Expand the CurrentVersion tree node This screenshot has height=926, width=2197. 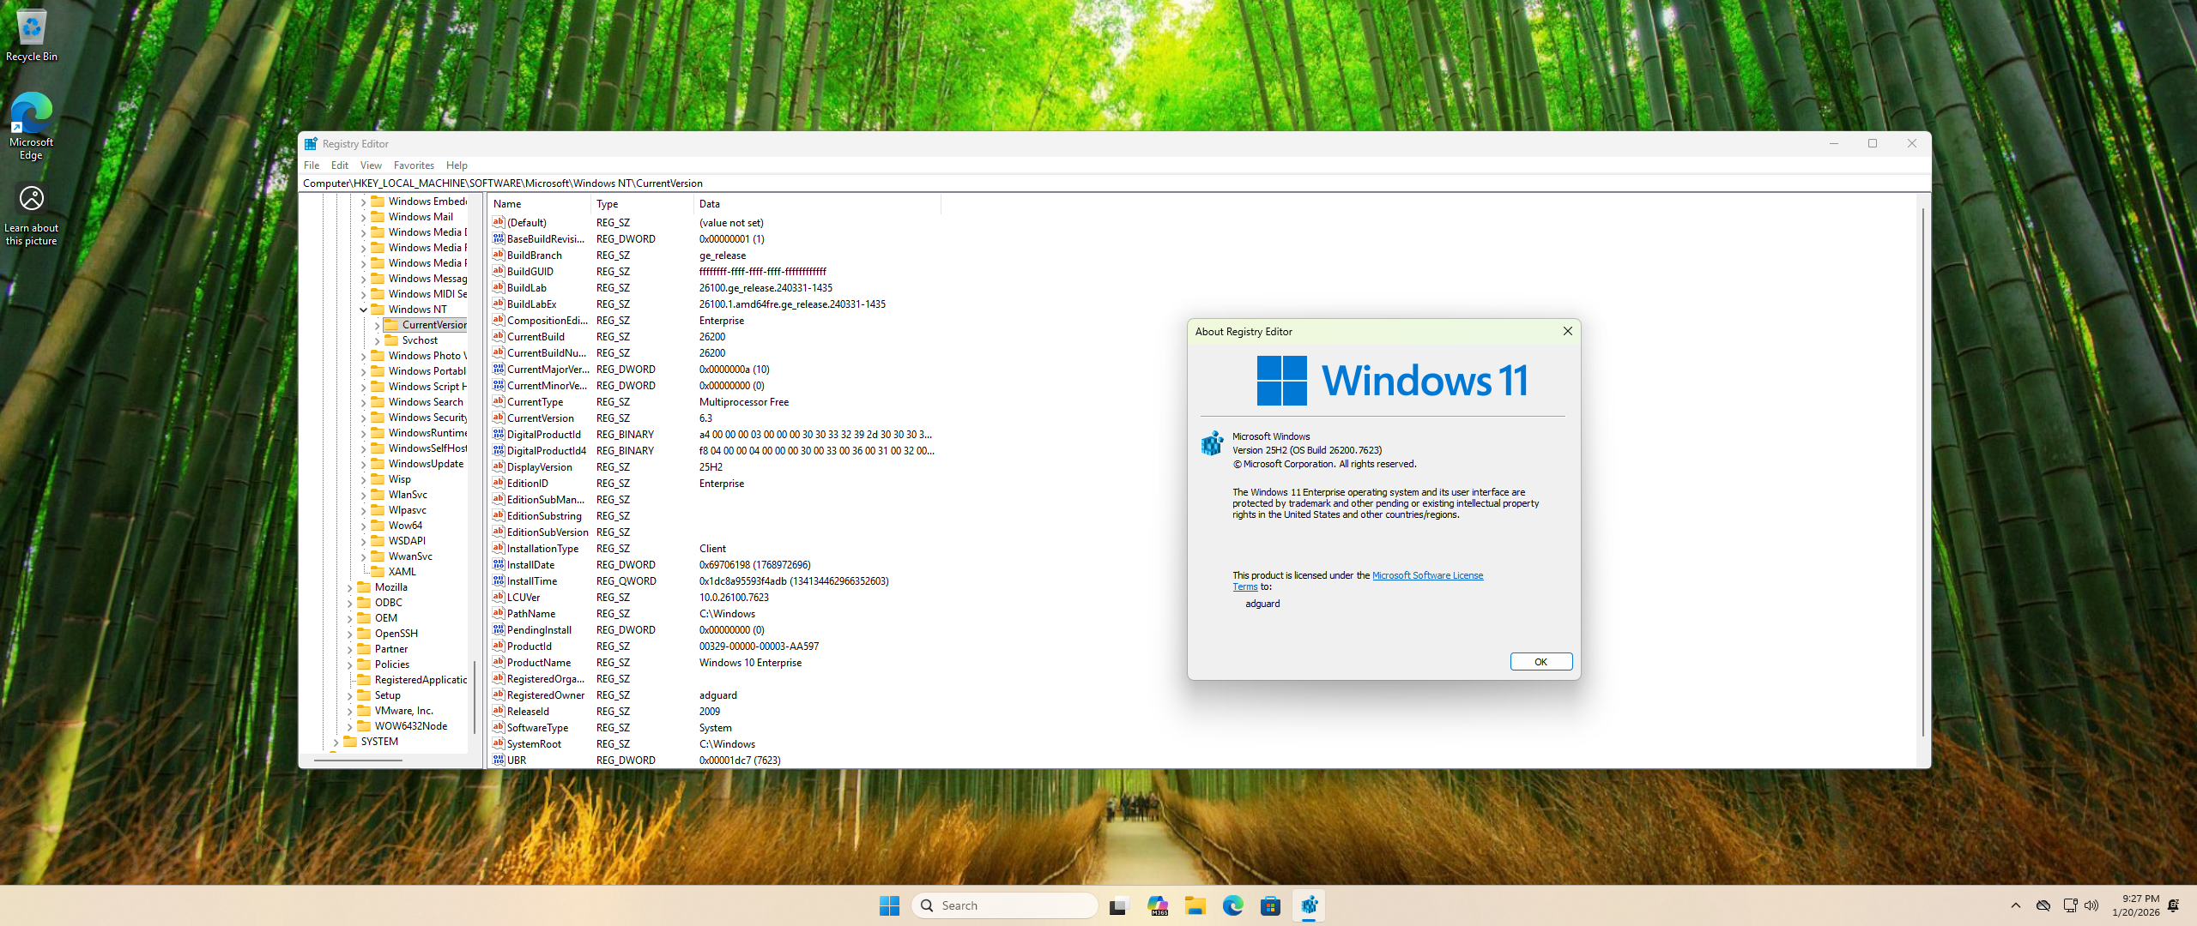[x=377, y=325]
